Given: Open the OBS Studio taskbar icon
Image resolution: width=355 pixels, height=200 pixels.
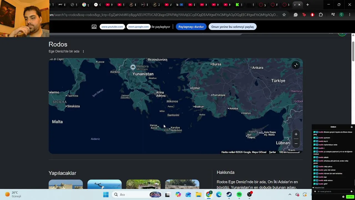Looking at the screenshot, I should click(x=249, y=195).
